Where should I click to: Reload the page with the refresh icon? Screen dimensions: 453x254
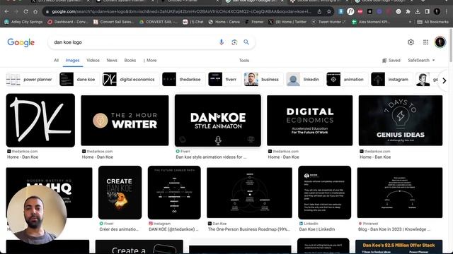(25, 11)
